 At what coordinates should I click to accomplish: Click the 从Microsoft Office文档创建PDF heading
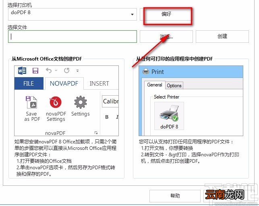coord(47,59)
